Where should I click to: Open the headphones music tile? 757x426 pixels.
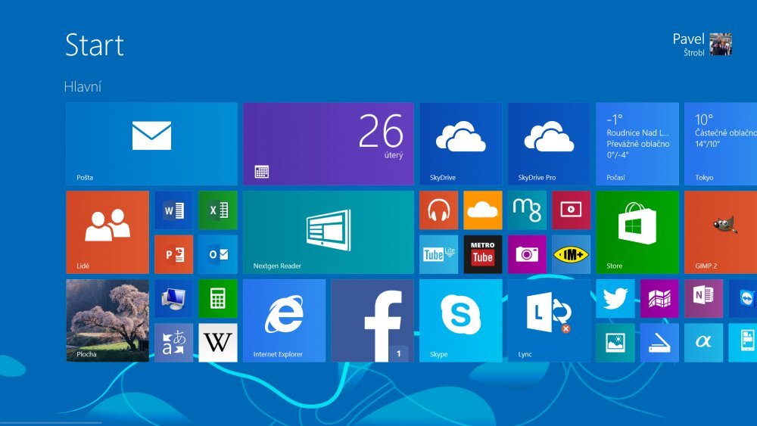coord(439,210)
